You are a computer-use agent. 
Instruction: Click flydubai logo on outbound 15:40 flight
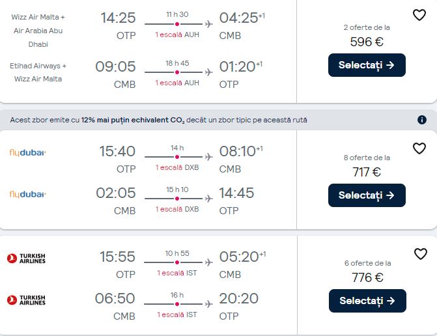[x=27, y=153]
